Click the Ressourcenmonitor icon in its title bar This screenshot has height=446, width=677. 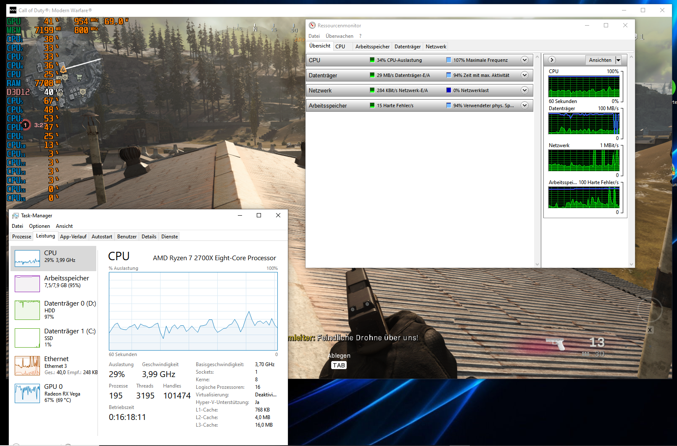312,25
